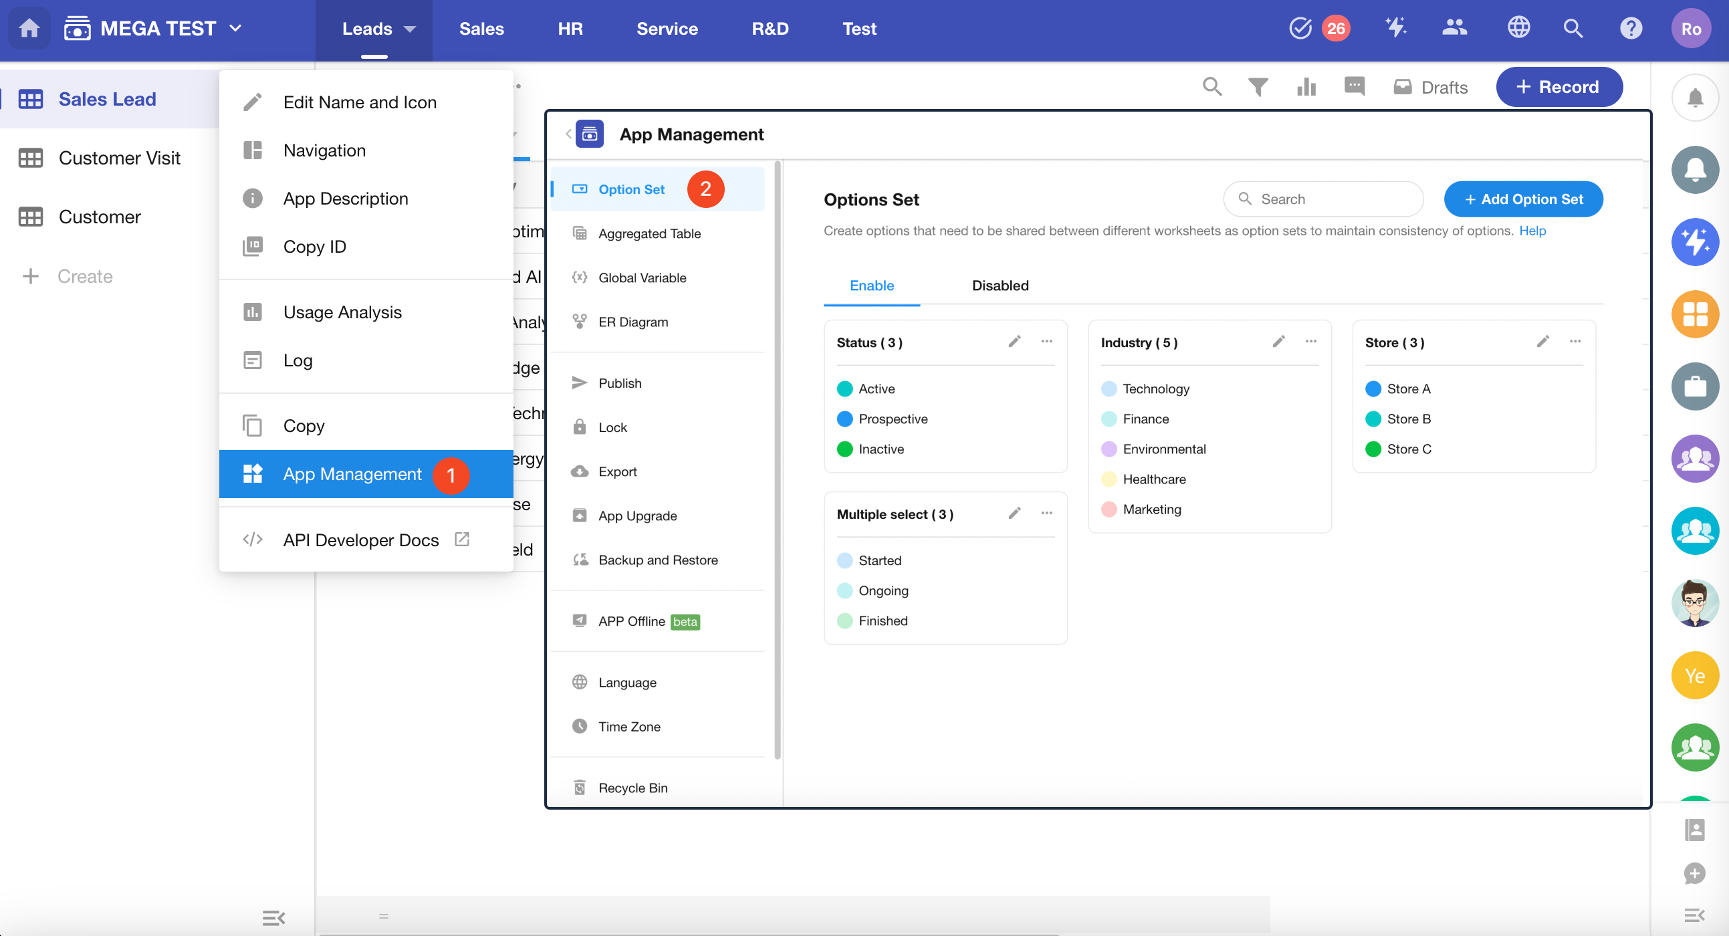This screenshot has height=936, width=1729.
Task: Expand the Leads section dropdown arrow
Action: point(410,29)
